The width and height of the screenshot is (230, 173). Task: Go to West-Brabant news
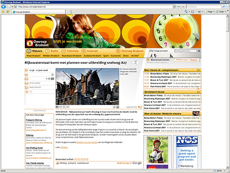[x=33, y=56]
